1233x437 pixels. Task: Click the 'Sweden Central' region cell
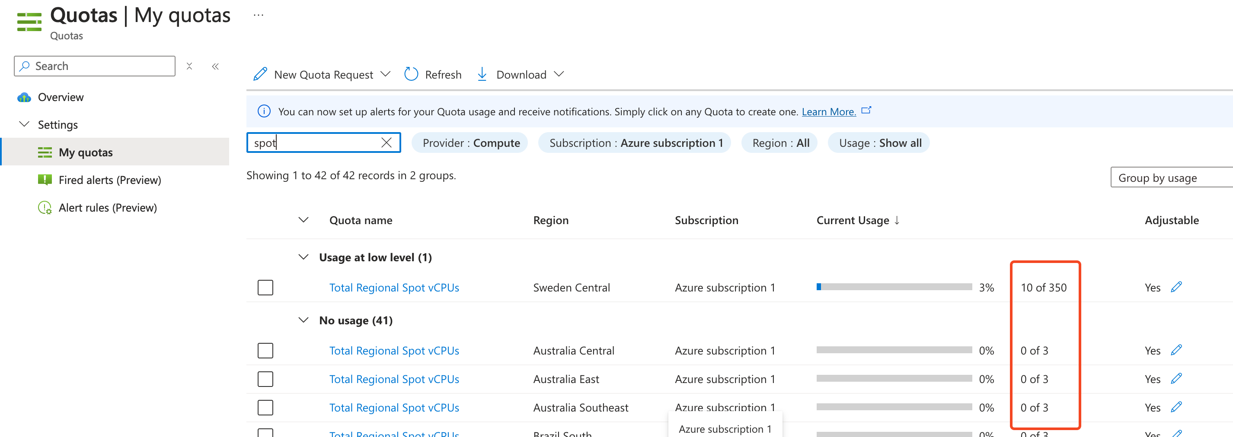572,288
